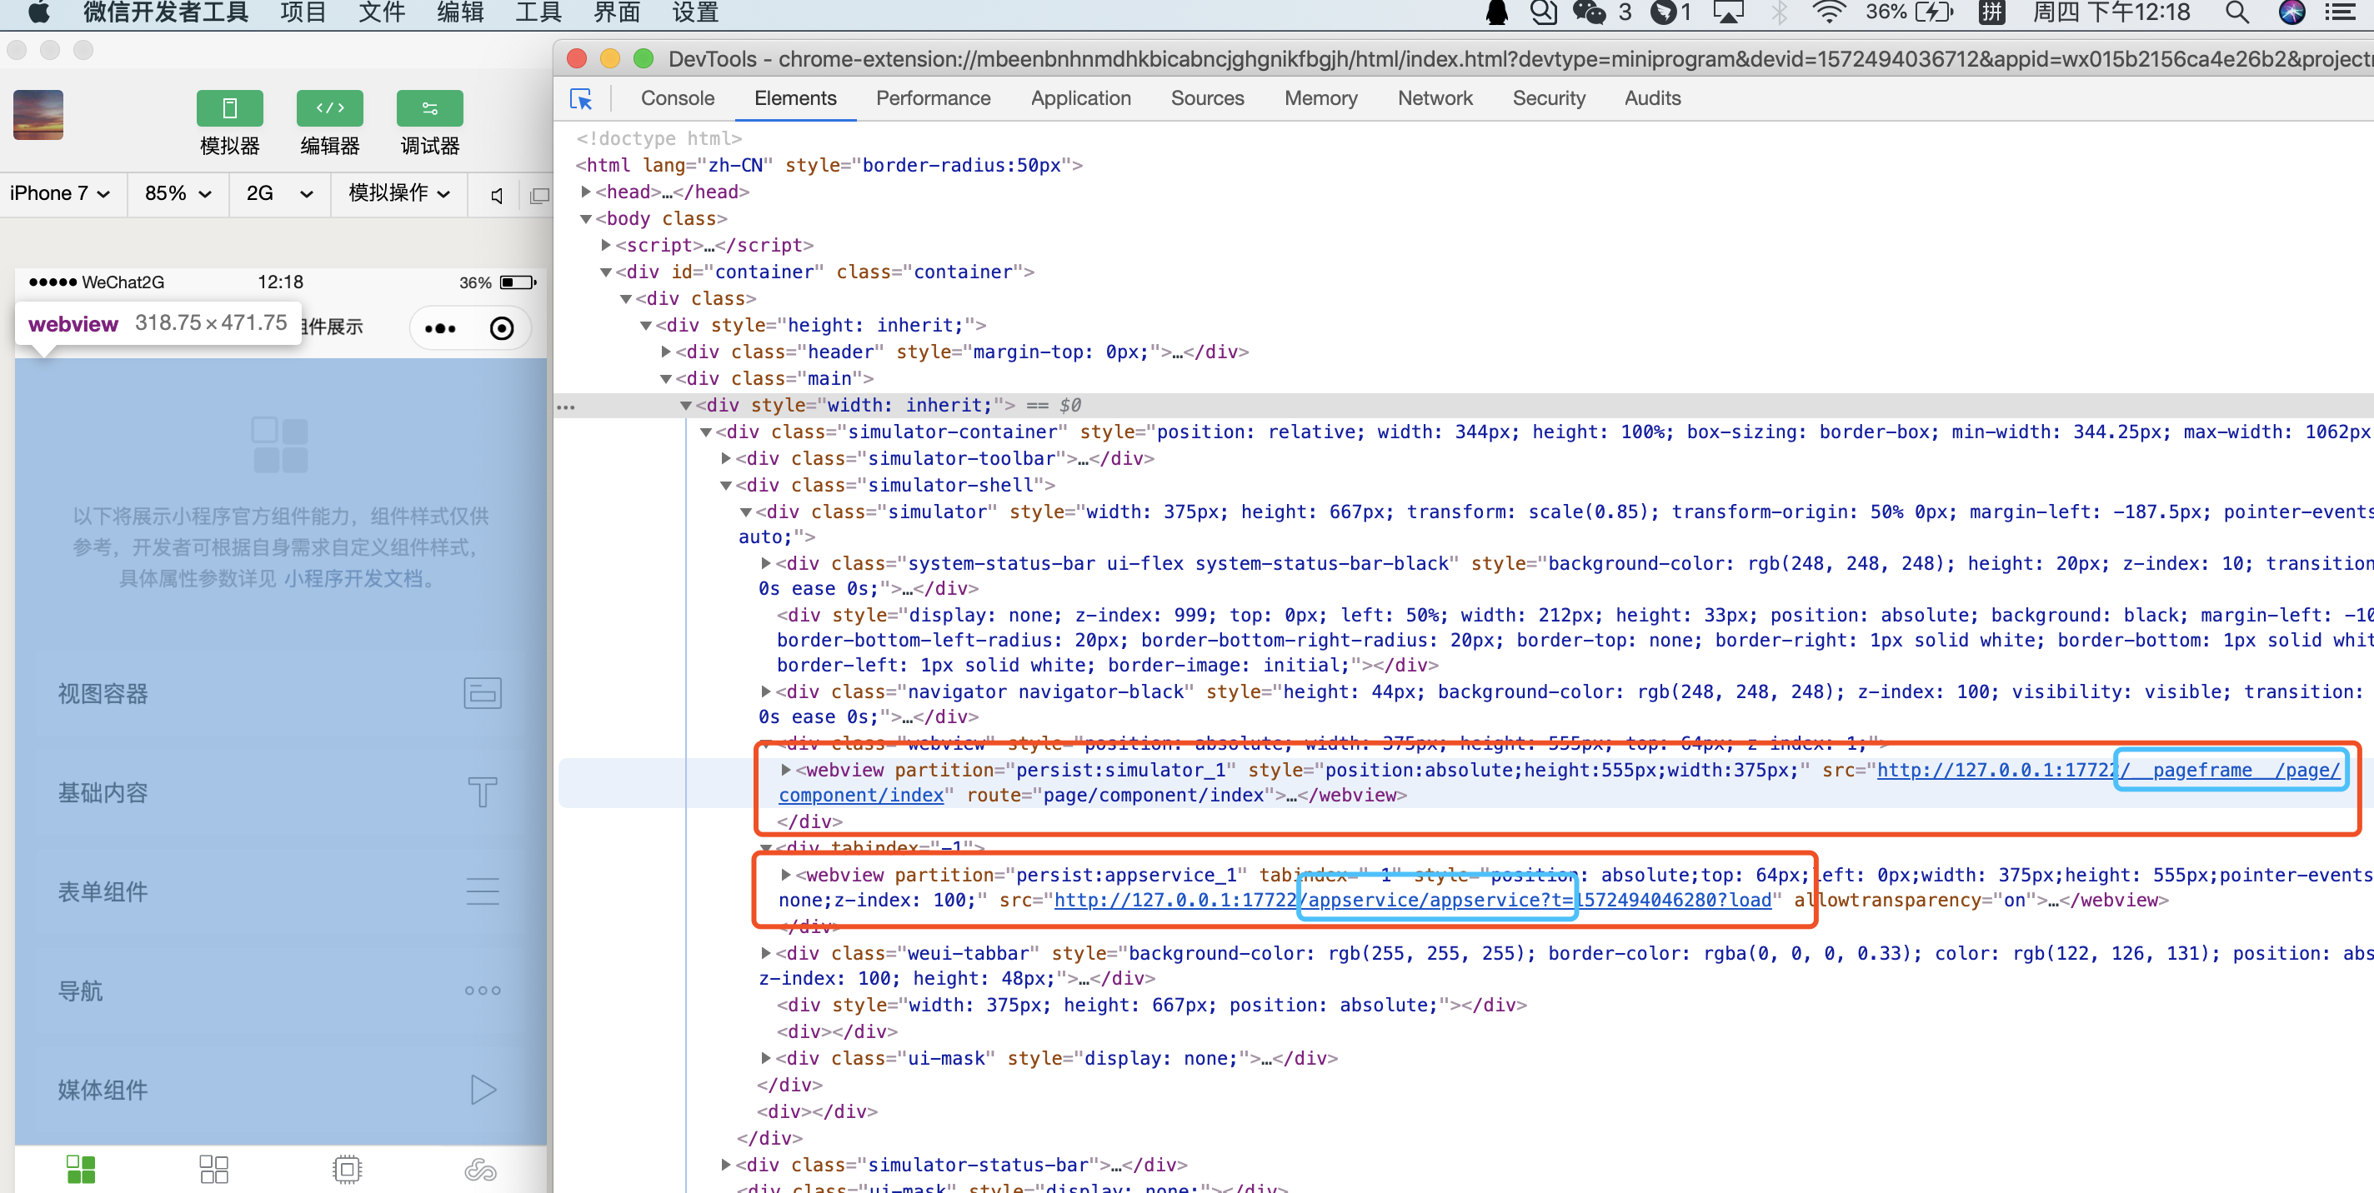Click the detach simulator window icon

point(540,195)
